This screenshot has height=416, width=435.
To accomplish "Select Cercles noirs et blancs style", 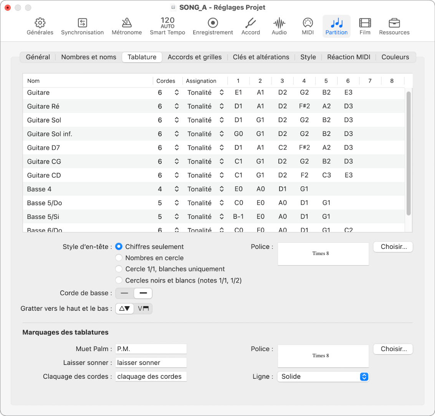I will tap(119, 280).
